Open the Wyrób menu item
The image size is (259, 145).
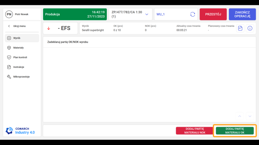pos(22,38)
